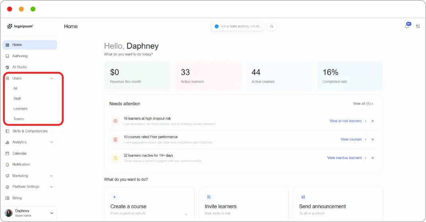The height and width of the screenshot is (222, 426).
Task: Click the Invite learners card
Action: 243,204
